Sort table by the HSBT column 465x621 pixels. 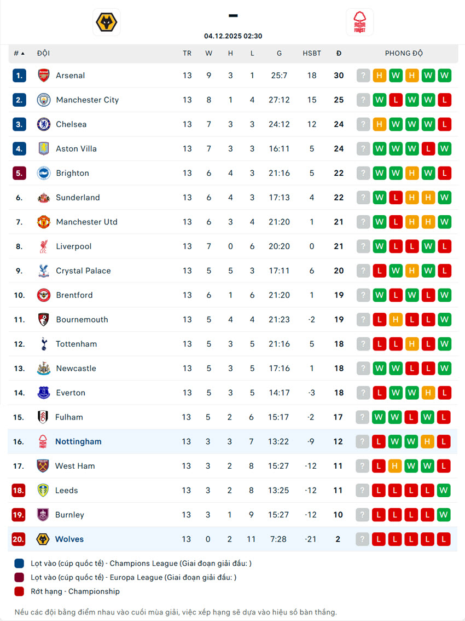coord(312,54)
